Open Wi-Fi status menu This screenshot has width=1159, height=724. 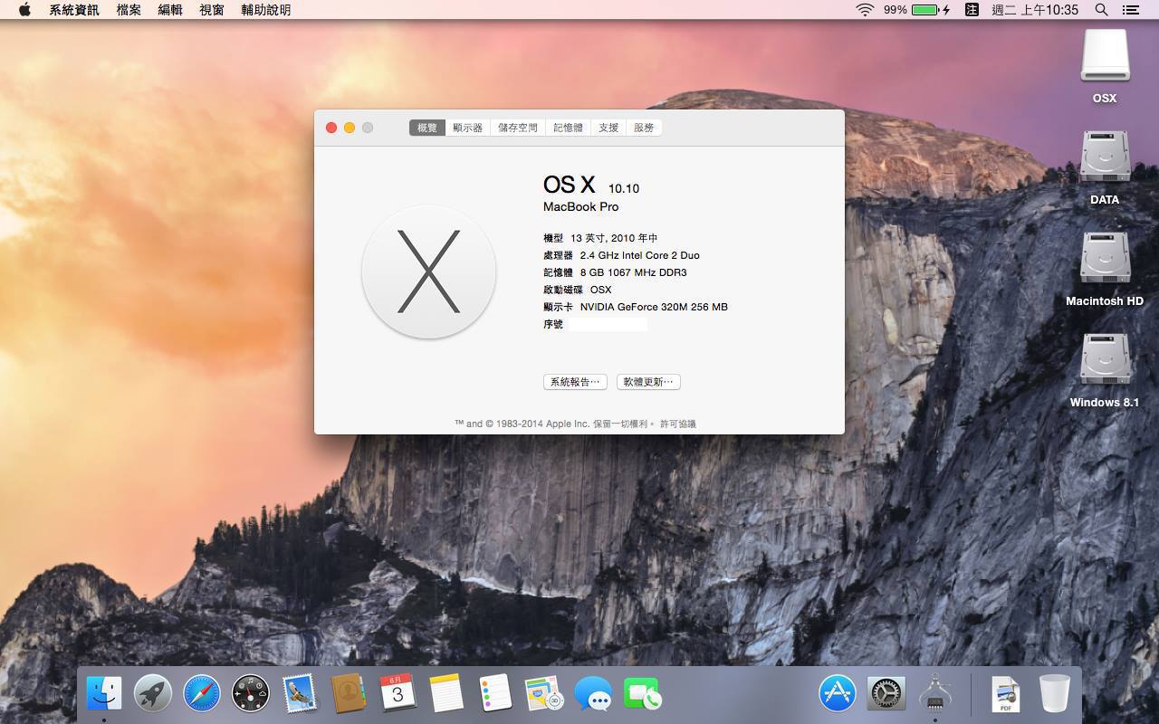(865, 10)
